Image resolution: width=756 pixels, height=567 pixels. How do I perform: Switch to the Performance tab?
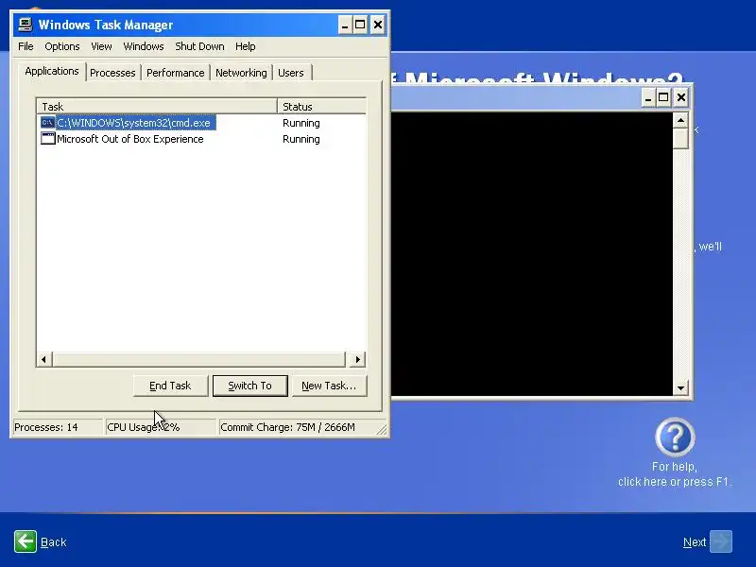point(175,73)
